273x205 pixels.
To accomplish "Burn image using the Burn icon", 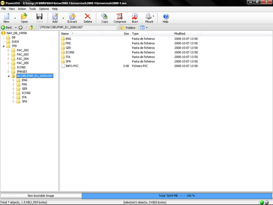I will tap(135, 17).
